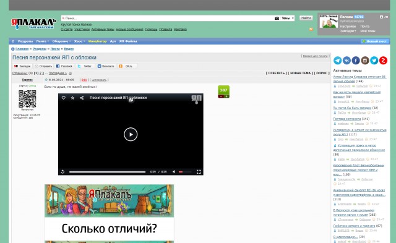
Task: Click the Сколько отличий banner image
Action: (x=109, y=213)
